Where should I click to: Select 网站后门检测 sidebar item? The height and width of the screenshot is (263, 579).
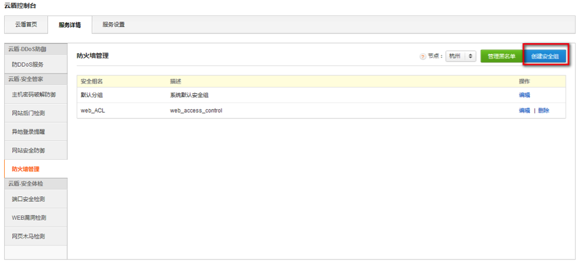36,113
